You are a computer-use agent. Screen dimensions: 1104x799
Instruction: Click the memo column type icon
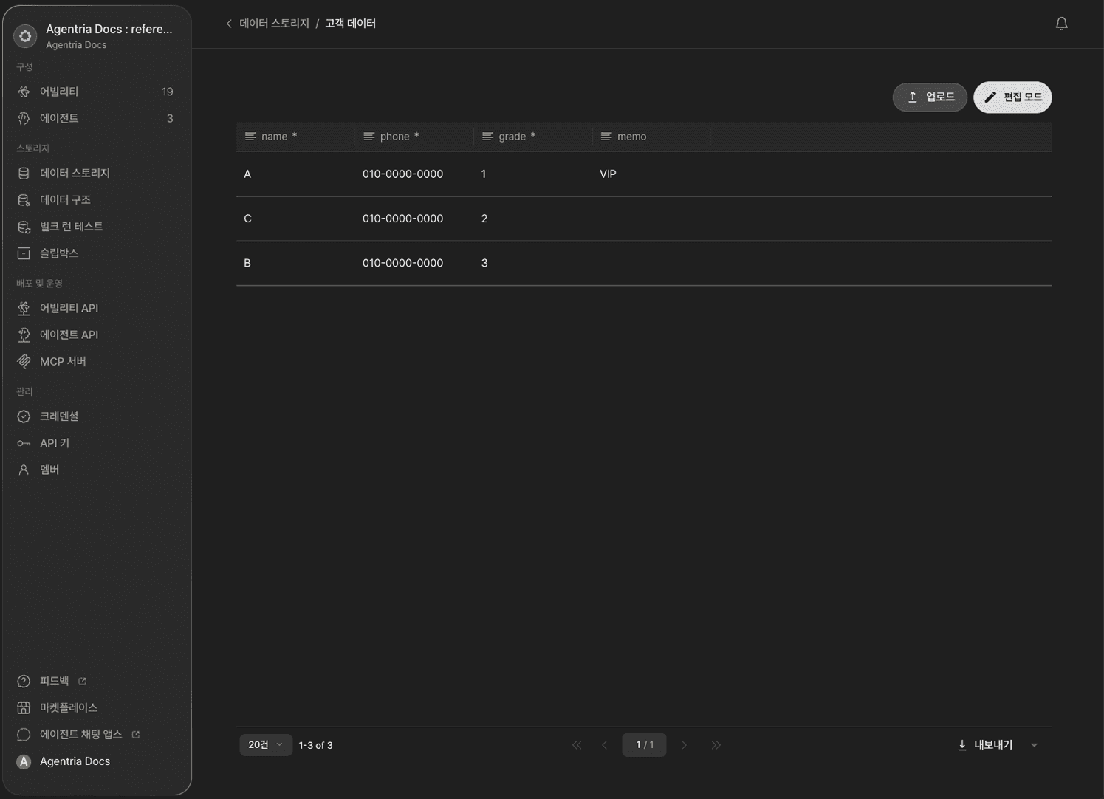point(606,137)
